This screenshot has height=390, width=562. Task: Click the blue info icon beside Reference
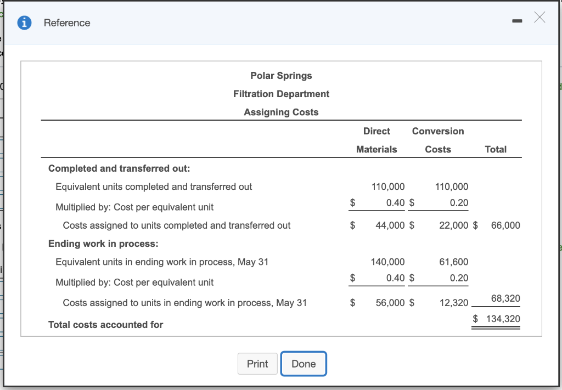pos(24,22)
